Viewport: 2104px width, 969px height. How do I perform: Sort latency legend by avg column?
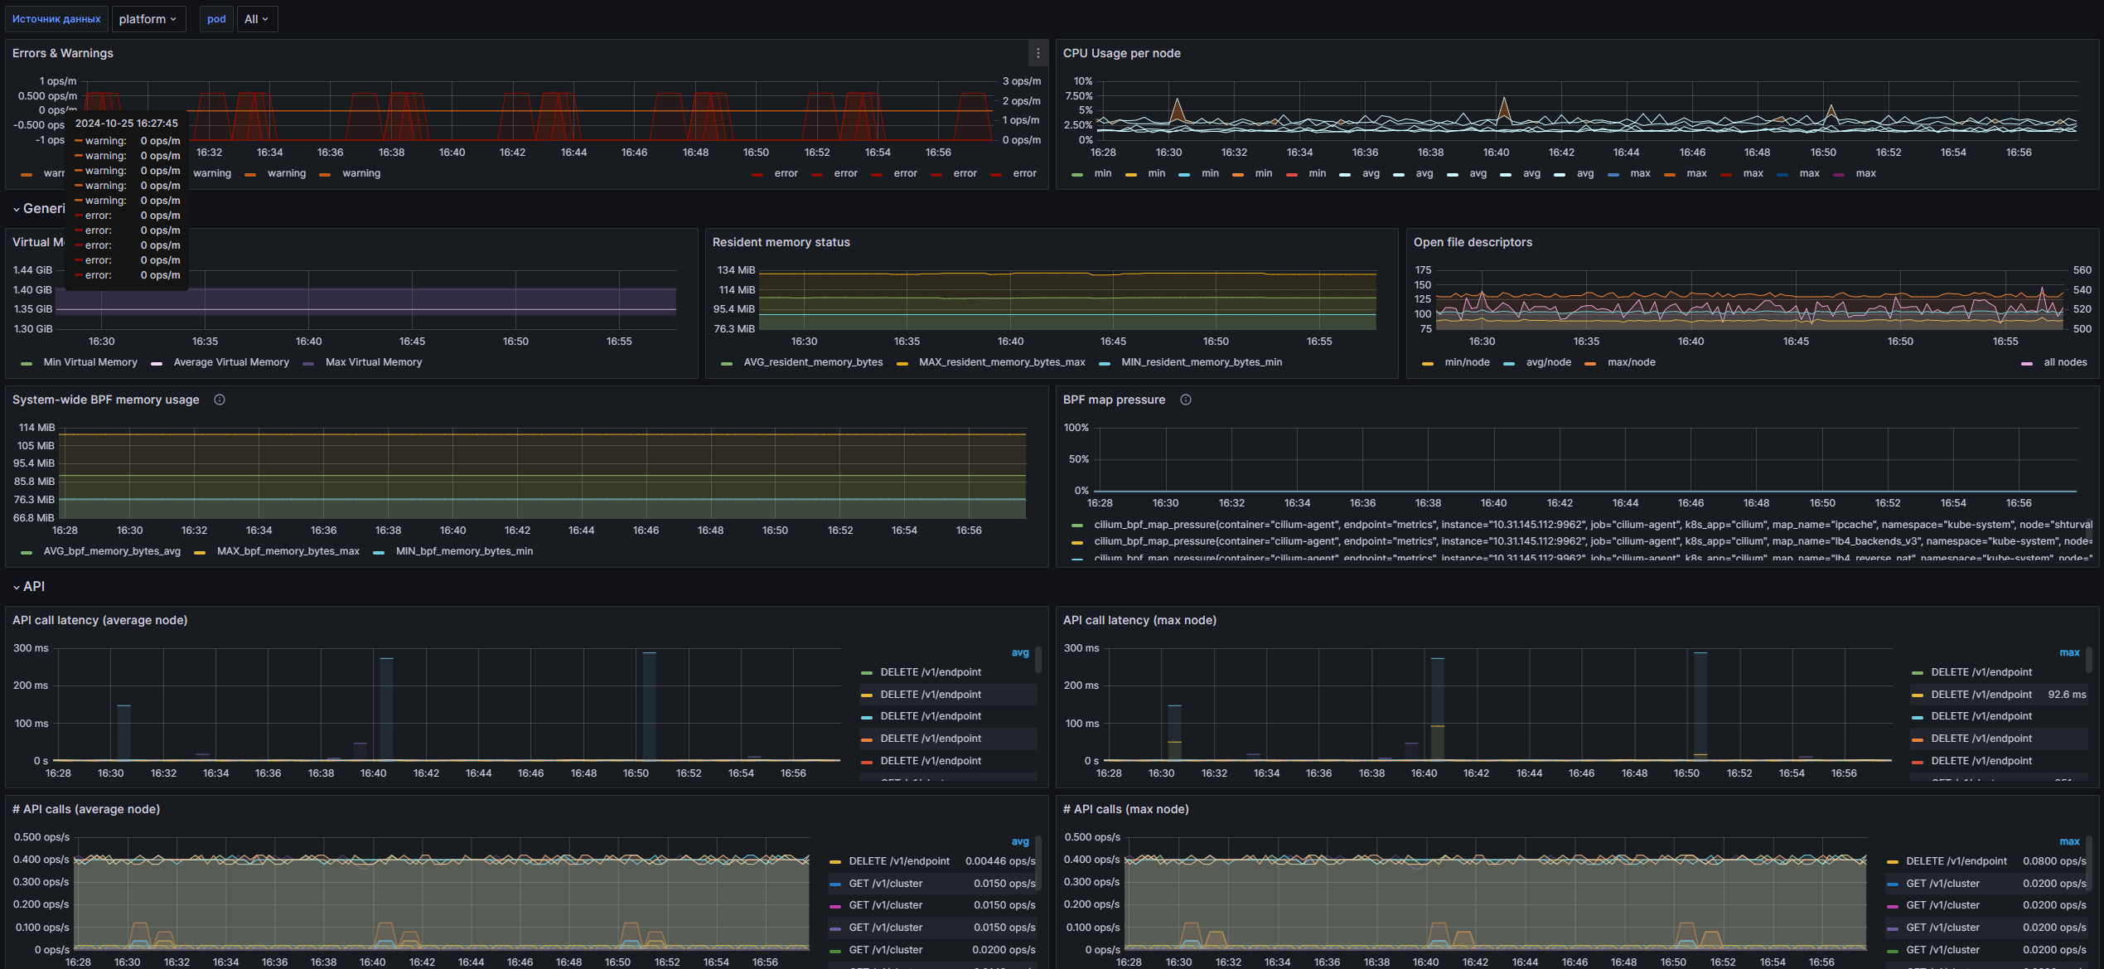pos(1019,653)
